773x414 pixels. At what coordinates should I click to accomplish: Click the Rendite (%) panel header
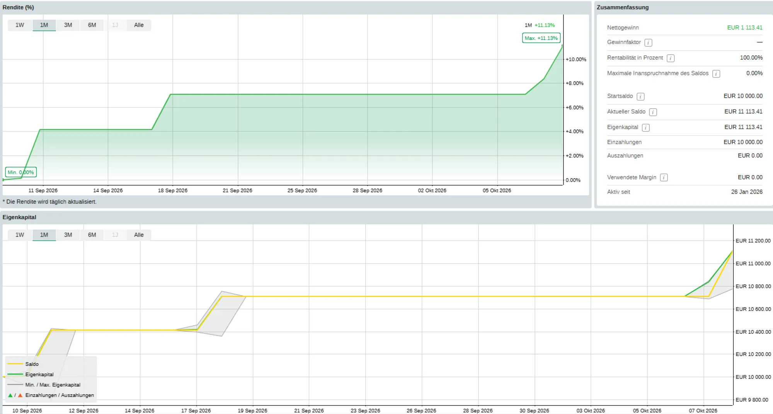(18, 7)
